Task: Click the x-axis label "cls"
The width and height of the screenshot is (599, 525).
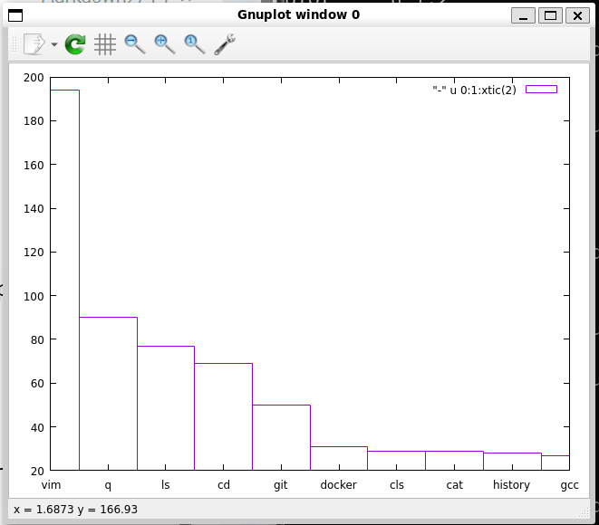Action: click(397, 485)
